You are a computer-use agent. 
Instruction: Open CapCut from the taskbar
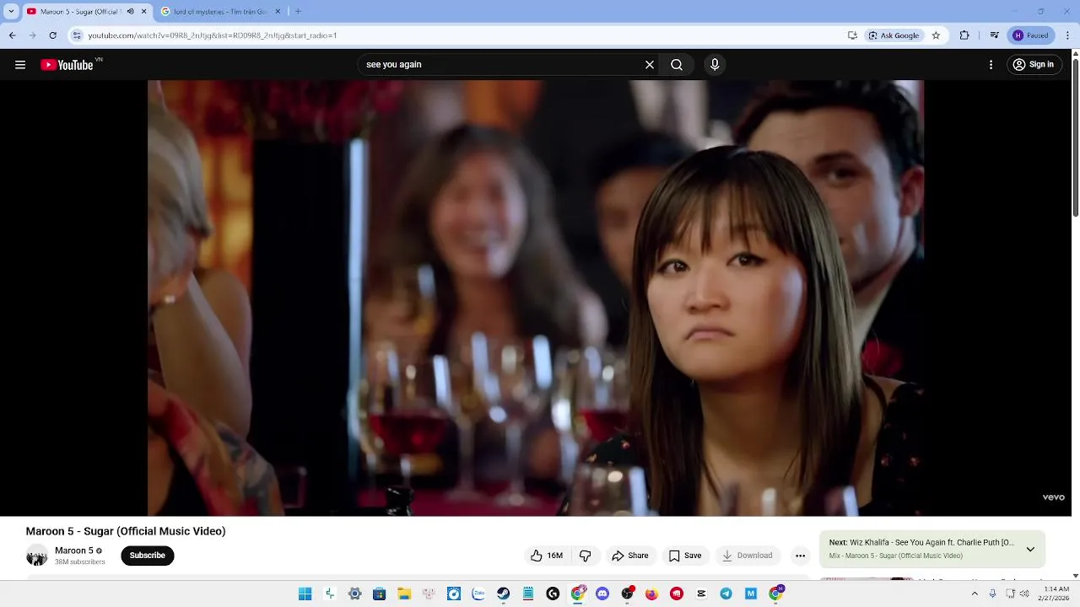(701, 594)
